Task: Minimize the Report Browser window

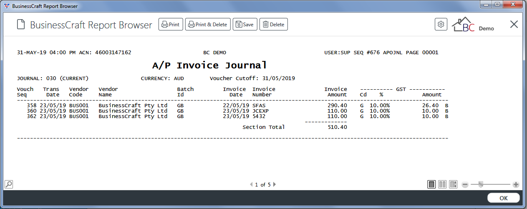Action: (486, 5)
